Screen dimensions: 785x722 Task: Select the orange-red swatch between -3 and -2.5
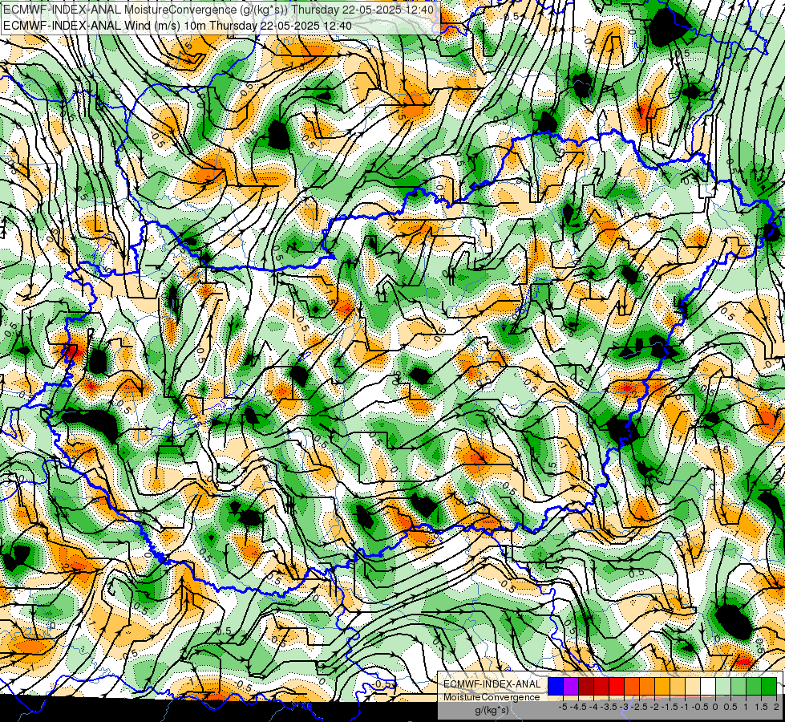[x=632, y=686]
